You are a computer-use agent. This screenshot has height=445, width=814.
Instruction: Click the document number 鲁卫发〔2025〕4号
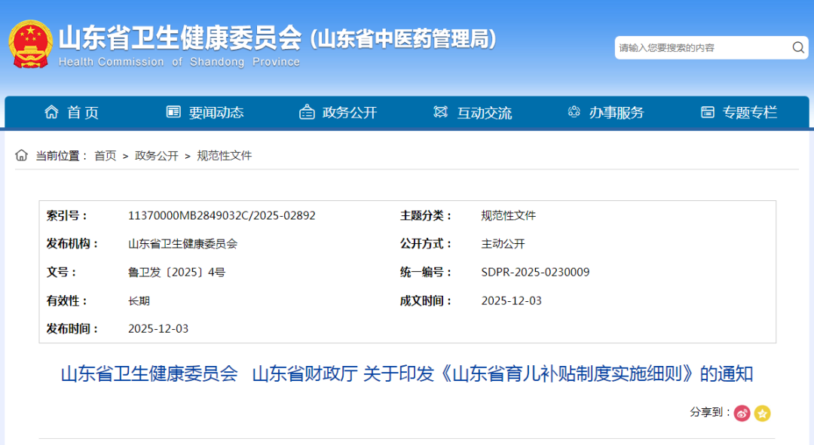[x=176, y=273]
